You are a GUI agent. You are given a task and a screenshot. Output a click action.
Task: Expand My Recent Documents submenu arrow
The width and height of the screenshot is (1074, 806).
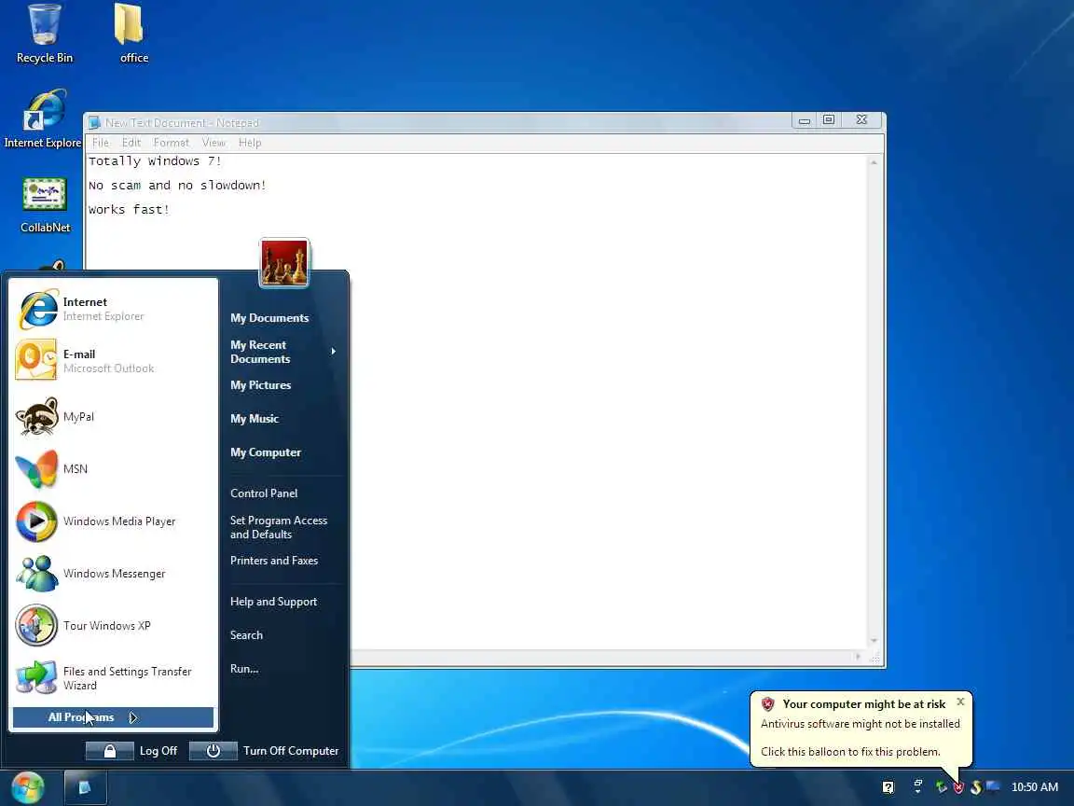(334, 352)
